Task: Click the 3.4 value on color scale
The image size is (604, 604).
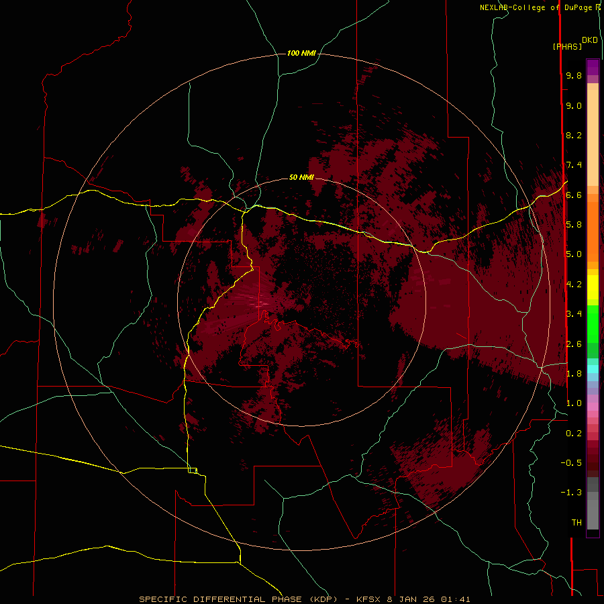Action: tap(574, 313)
